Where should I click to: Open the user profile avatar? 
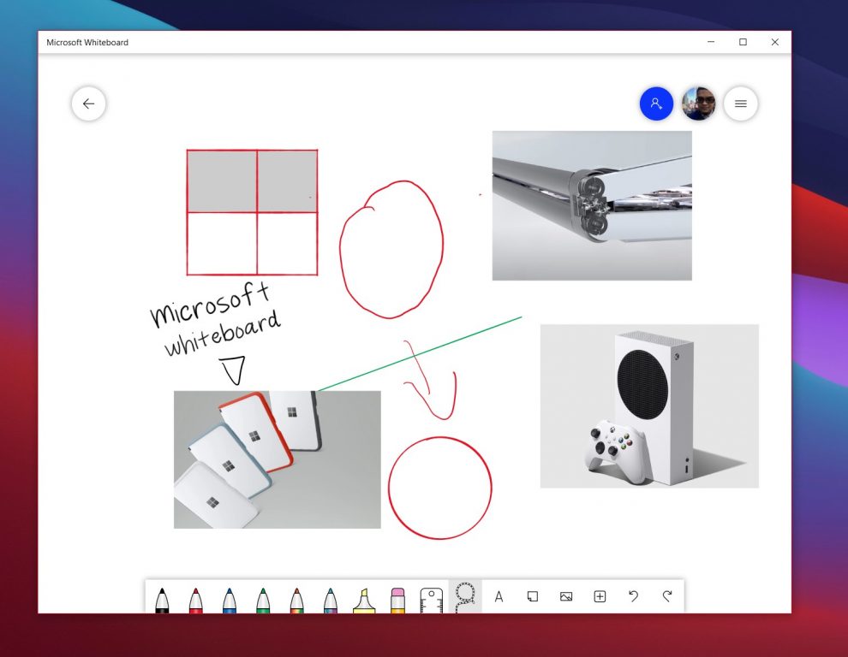[x=698, y=104]
